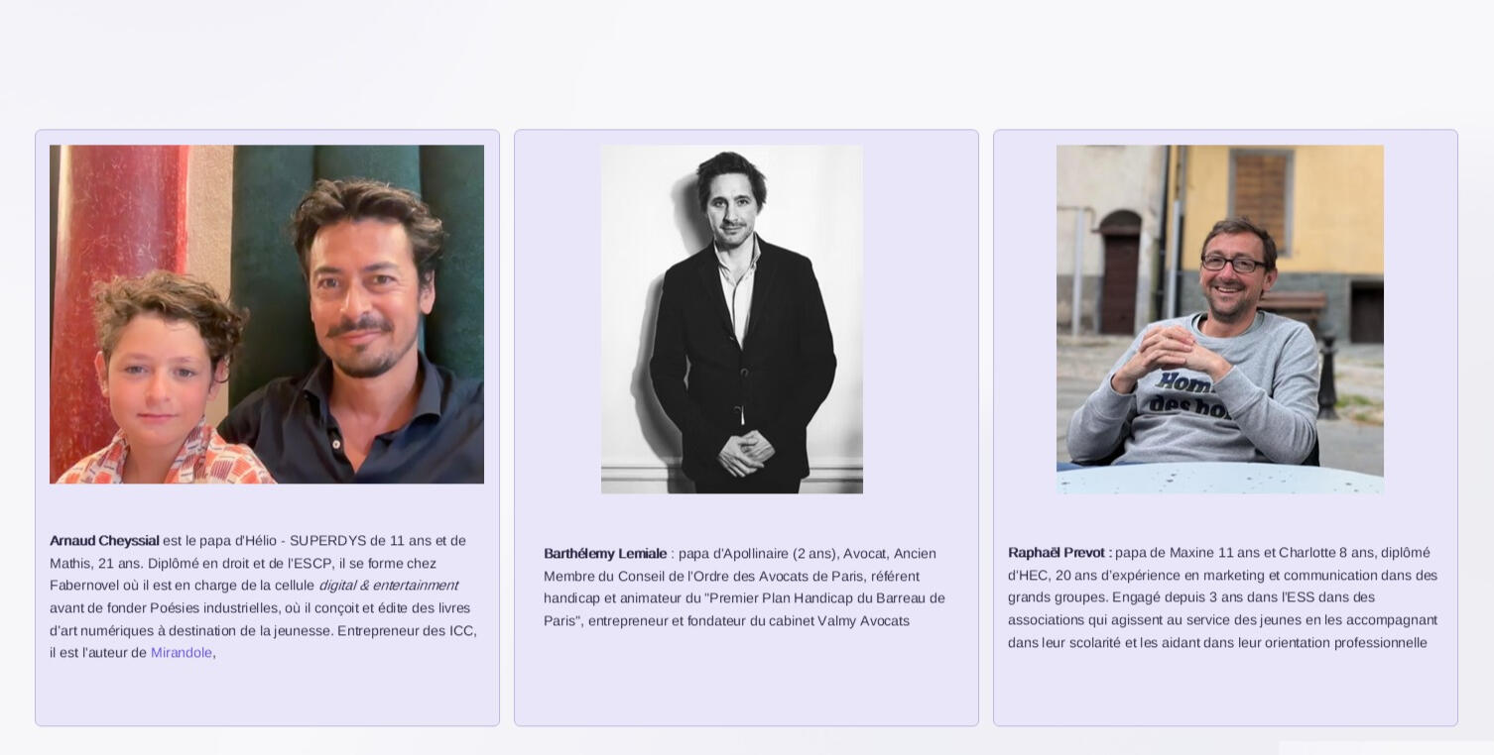1494x755 pixels.
Task: Click the photo of Arnaud Cheyssial with his son
Action: 267,314
